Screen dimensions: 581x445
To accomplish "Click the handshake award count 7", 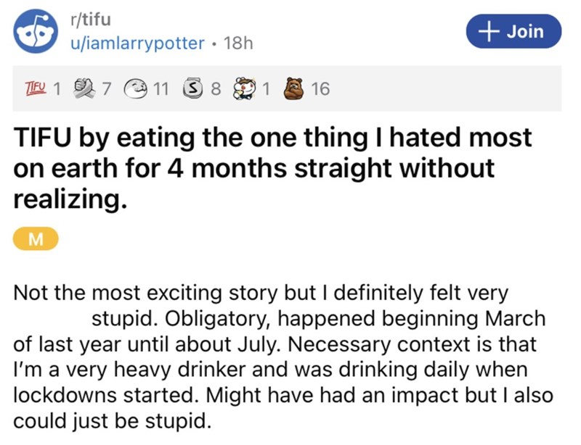I will pos(107,89).
